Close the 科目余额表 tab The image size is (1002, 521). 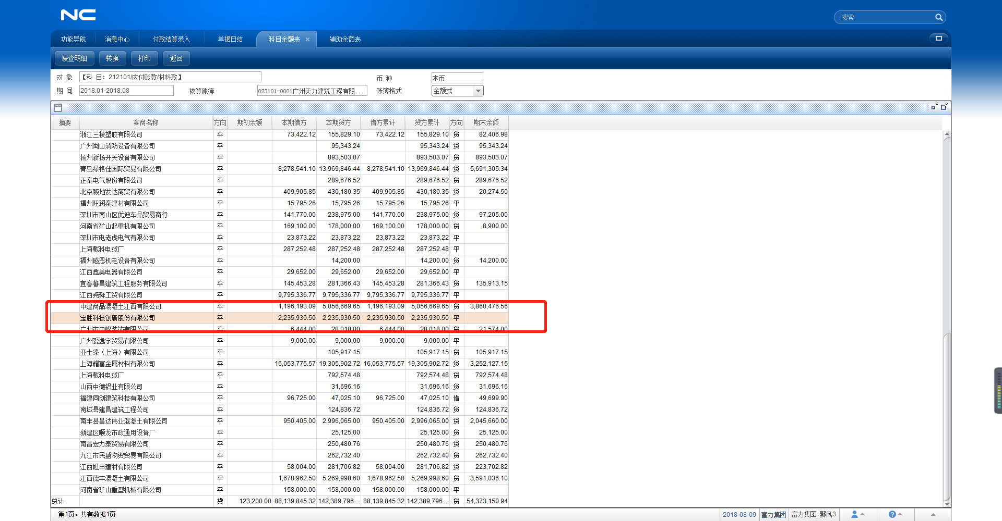(x=307, y=40)
